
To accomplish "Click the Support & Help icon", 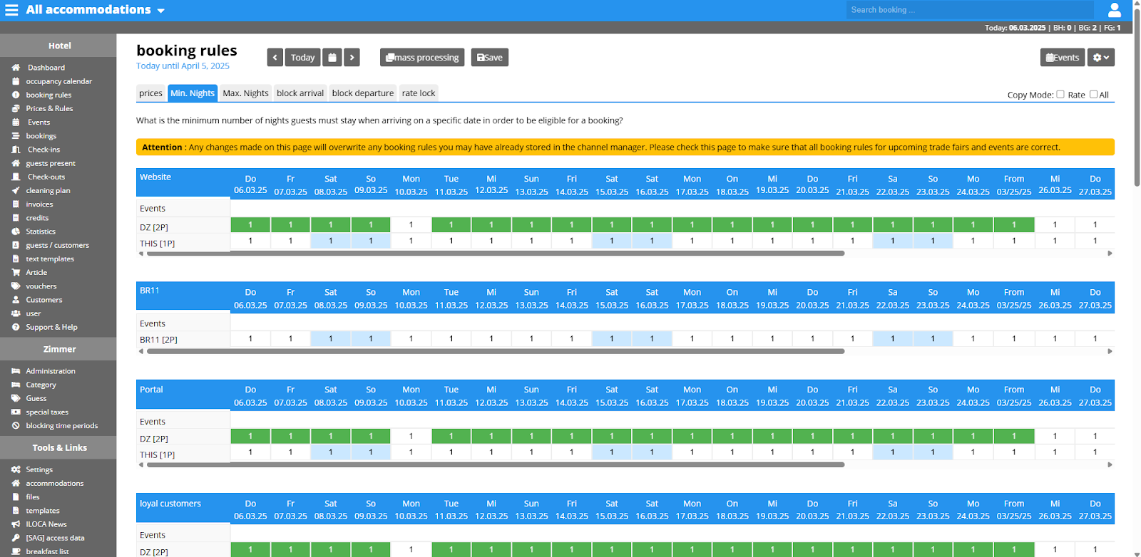I will (x=16, y=327).
